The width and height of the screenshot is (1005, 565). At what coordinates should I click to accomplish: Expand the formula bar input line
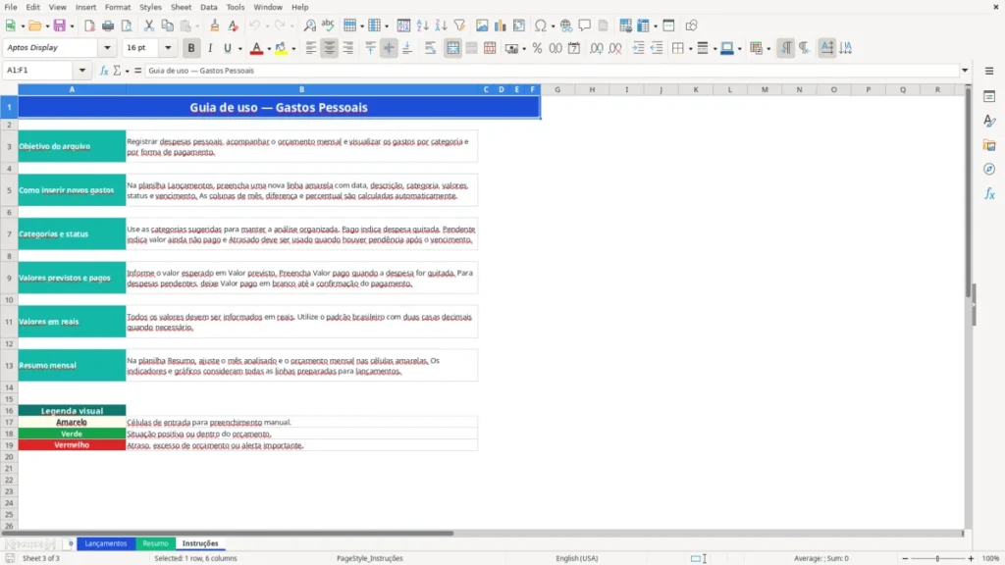click(965, 71)
